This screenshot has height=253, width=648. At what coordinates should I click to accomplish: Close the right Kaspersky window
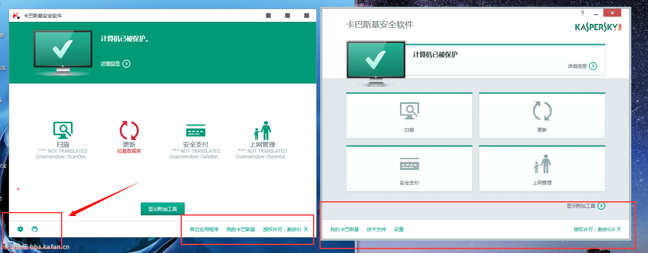pyautogui.click(x=612, y=13)
